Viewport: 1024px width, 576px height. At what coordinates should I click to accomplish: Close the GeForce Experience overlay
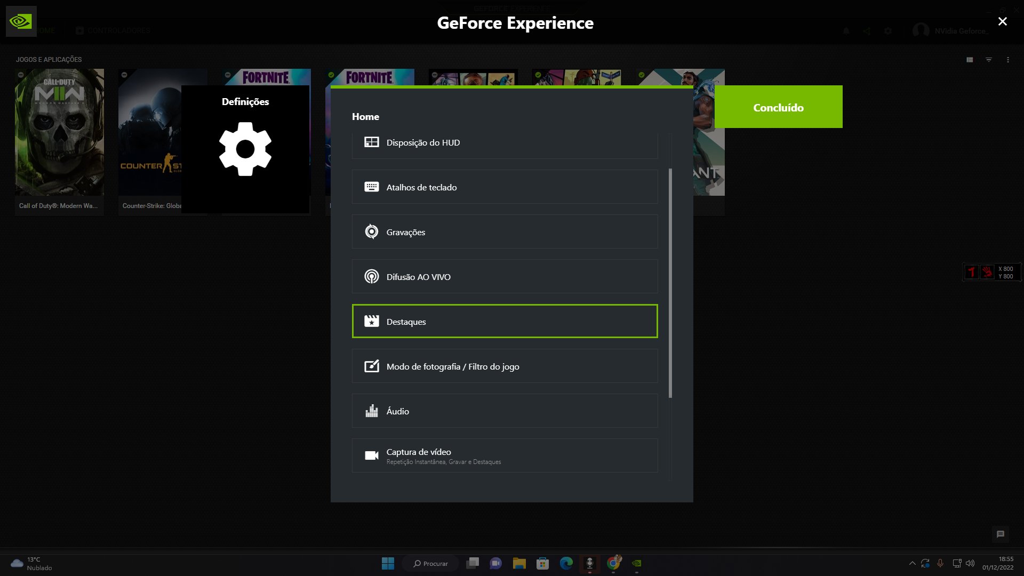click(1002, 21)
